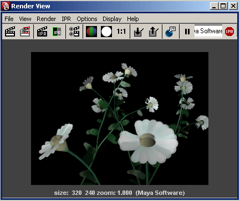Select the Render Region icon
The height and width of the screenshot is (201, 240).
[25, 32]
